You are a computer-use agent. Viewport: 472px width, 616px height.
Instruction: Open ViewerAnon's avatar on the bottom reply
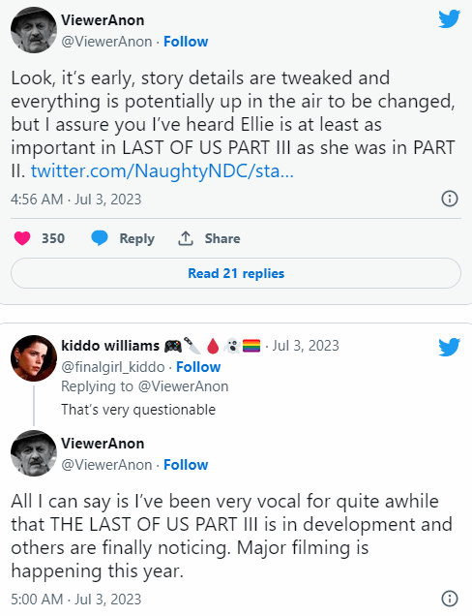34,453
